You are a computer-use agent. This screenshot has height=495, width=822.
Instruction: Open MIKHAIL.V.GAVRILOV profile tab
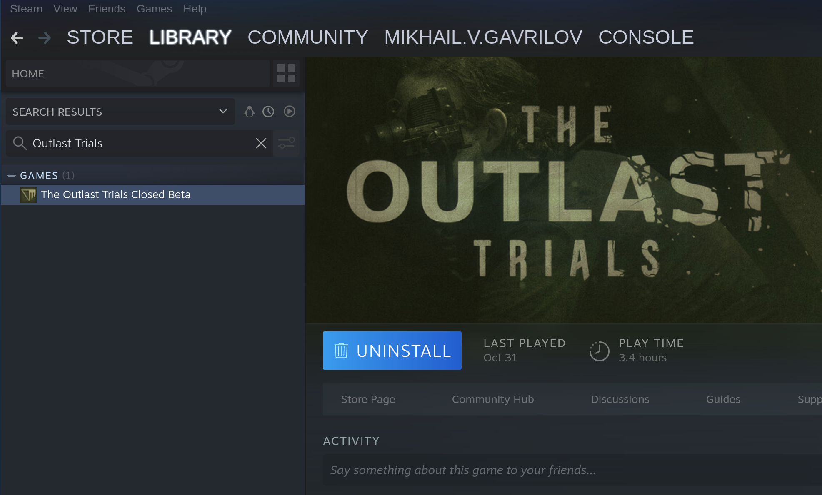tap(483, 37)
